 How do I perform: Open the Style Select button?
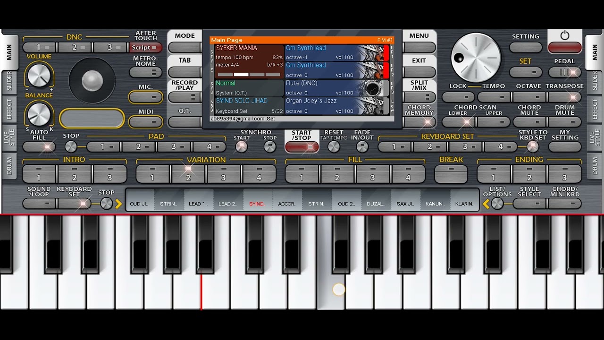(529, 204)
